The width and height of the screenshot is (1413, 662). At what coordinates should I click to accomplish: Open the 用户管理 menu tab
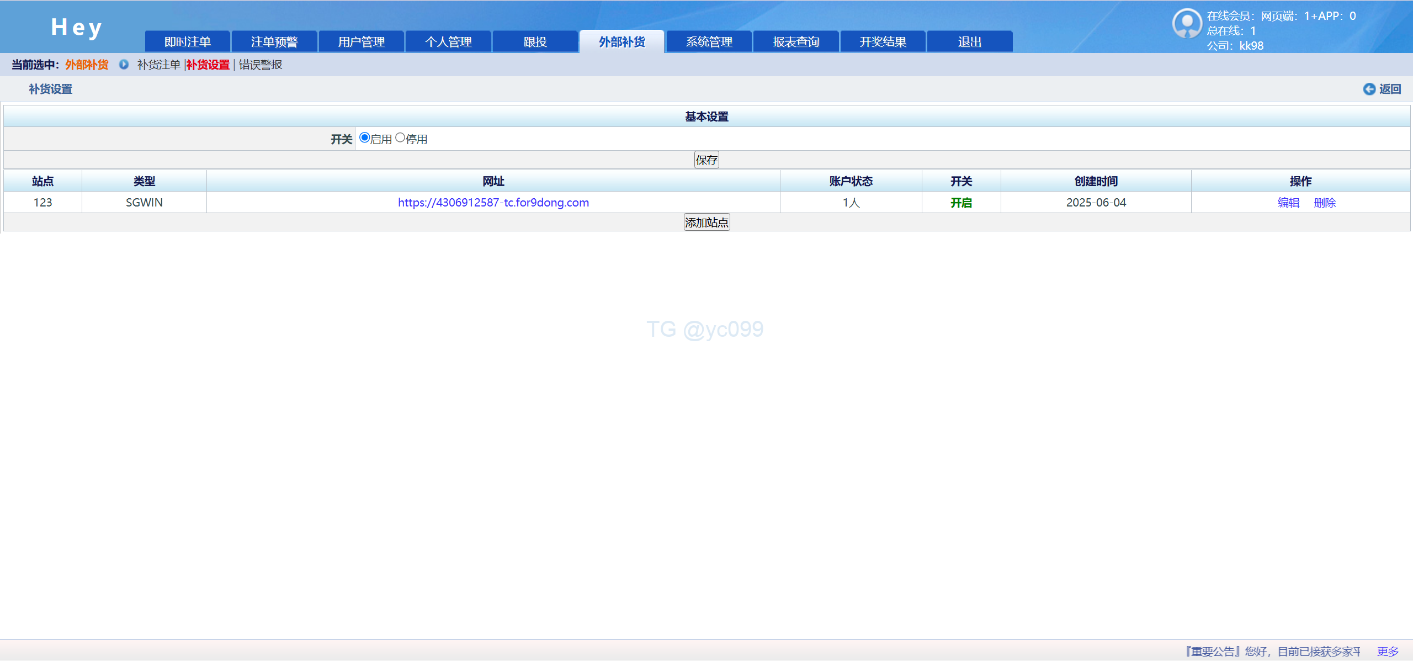[362, 42]
